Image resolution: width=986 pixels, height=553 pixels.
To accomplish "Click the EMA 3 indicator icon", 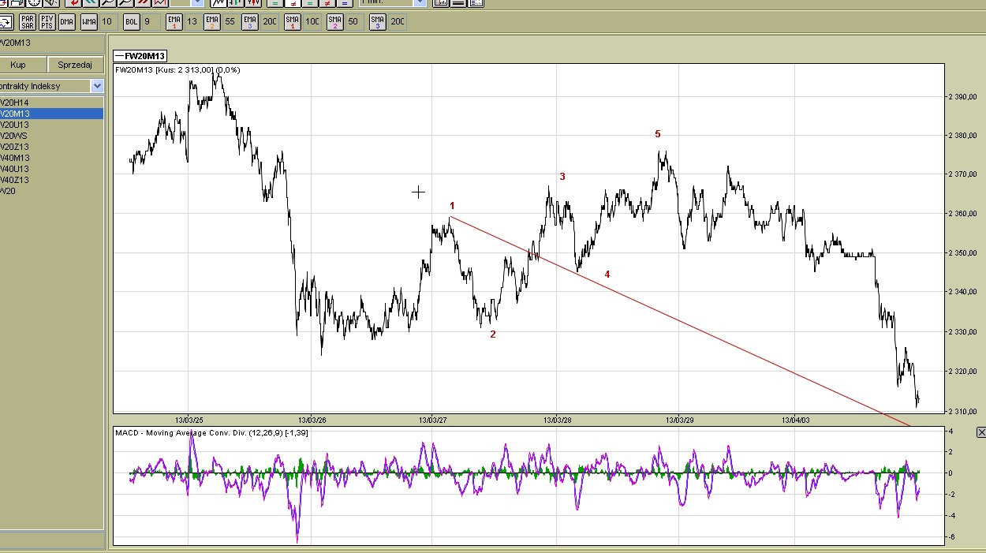I will coord(250,22).
